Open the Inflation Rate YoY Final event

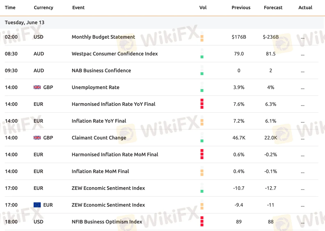tap(99, 121)
